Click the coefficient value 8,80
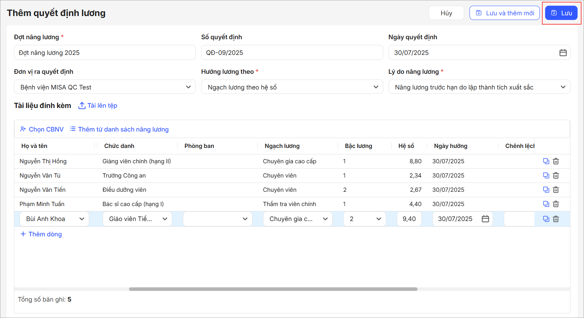Image resolution: width=584 pixels, height=318 pixels. coord(415,161)
